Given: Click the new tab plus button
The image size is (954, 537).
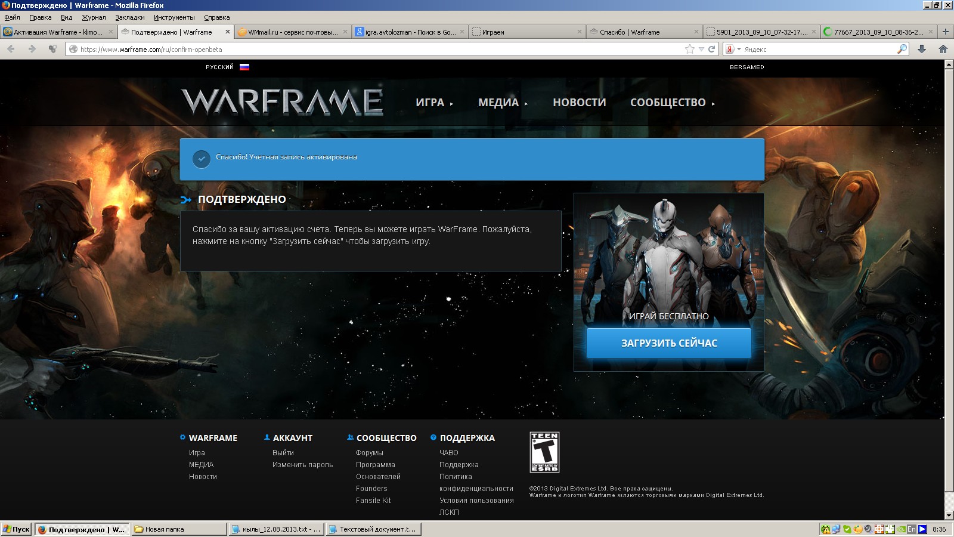Looking at the screenshot, I should click(x=945, y=32).
